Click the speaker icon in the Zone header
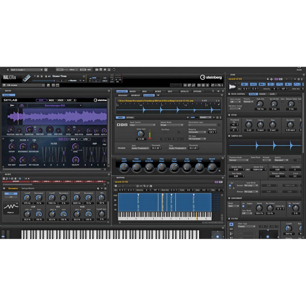Screen dimensions: 306x306 [x=267, y=79]
